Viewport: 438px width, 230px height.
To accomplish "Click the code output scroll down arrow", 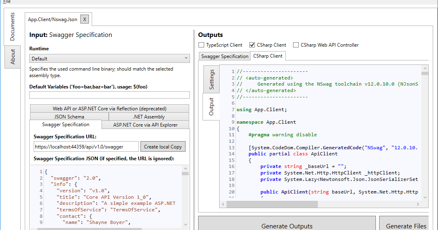I will (425, 197).
